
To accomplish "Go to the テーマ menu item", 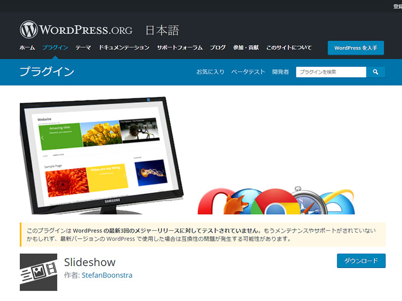I will tap(83, 48).
